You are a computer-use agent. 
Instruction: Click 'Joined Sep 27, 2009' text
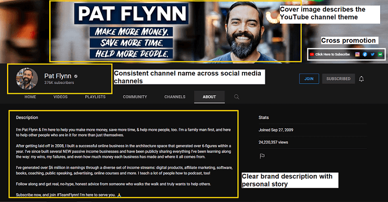(x=276, y=130)
